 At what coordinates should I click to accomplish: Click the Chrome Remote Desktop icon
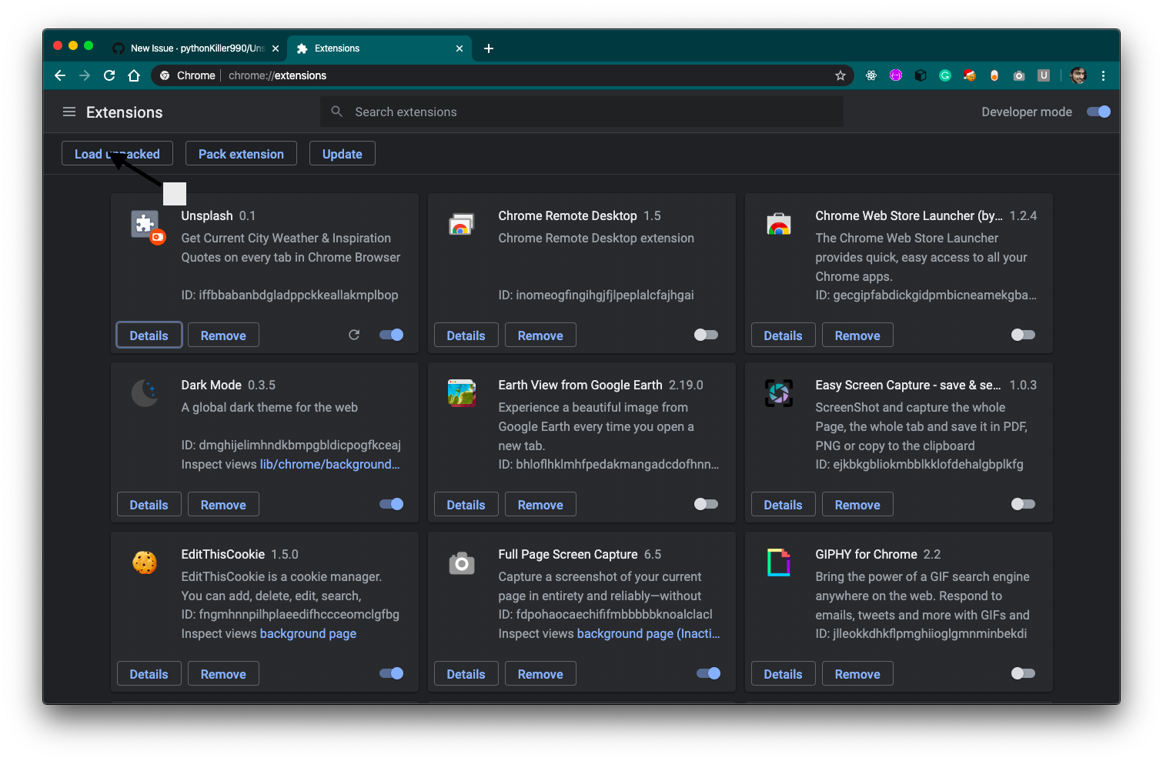pos(461,224)
